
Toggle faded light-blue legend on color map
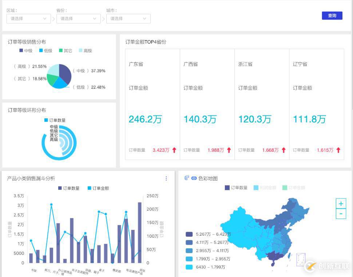(x=265, y=188)
